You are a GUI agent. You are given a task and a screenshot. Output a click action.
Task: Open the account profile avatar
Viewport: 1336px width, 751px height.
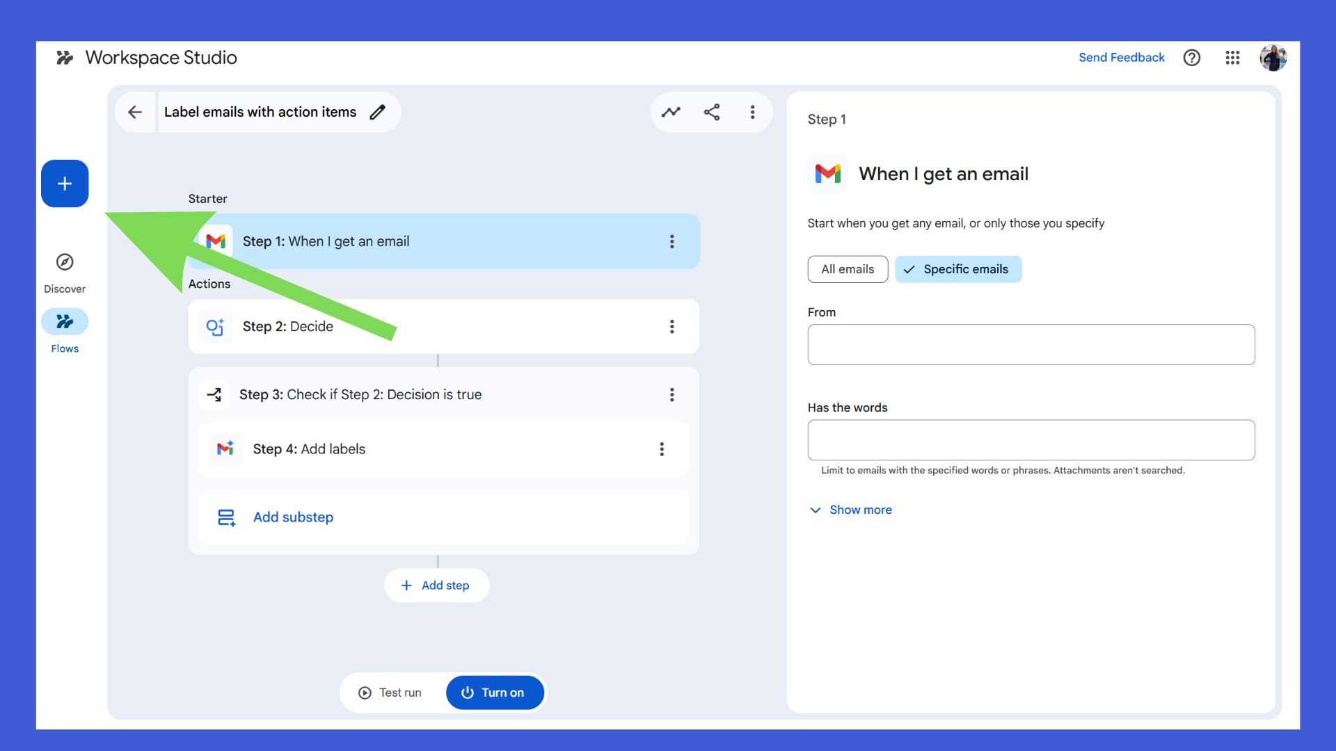(1273, 58)
